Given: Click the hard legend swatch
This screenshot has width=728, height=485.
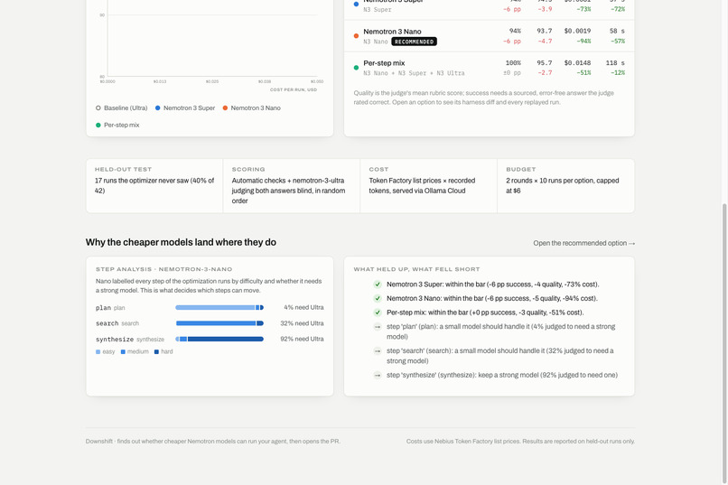Looking at the screenshot, I should click(156, 352).
